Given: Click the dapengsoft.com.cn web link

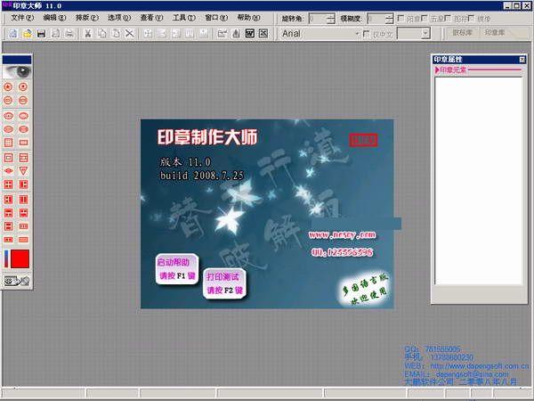Looking at the screenshot, I should [x=480, y=366].
